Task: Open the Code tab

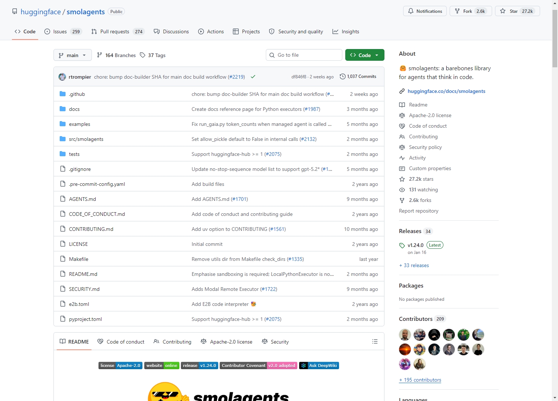Action: (x=25, y=31)
